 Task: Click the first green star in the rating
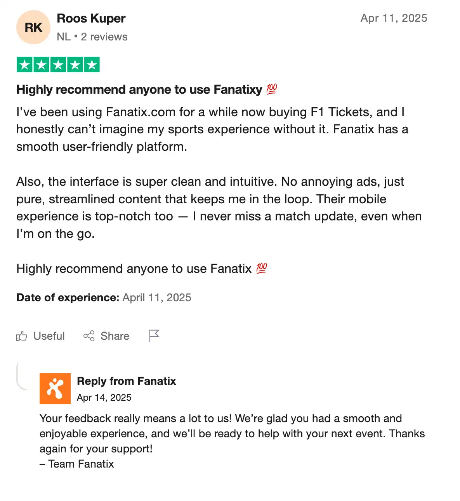click(x=24, y=65)
